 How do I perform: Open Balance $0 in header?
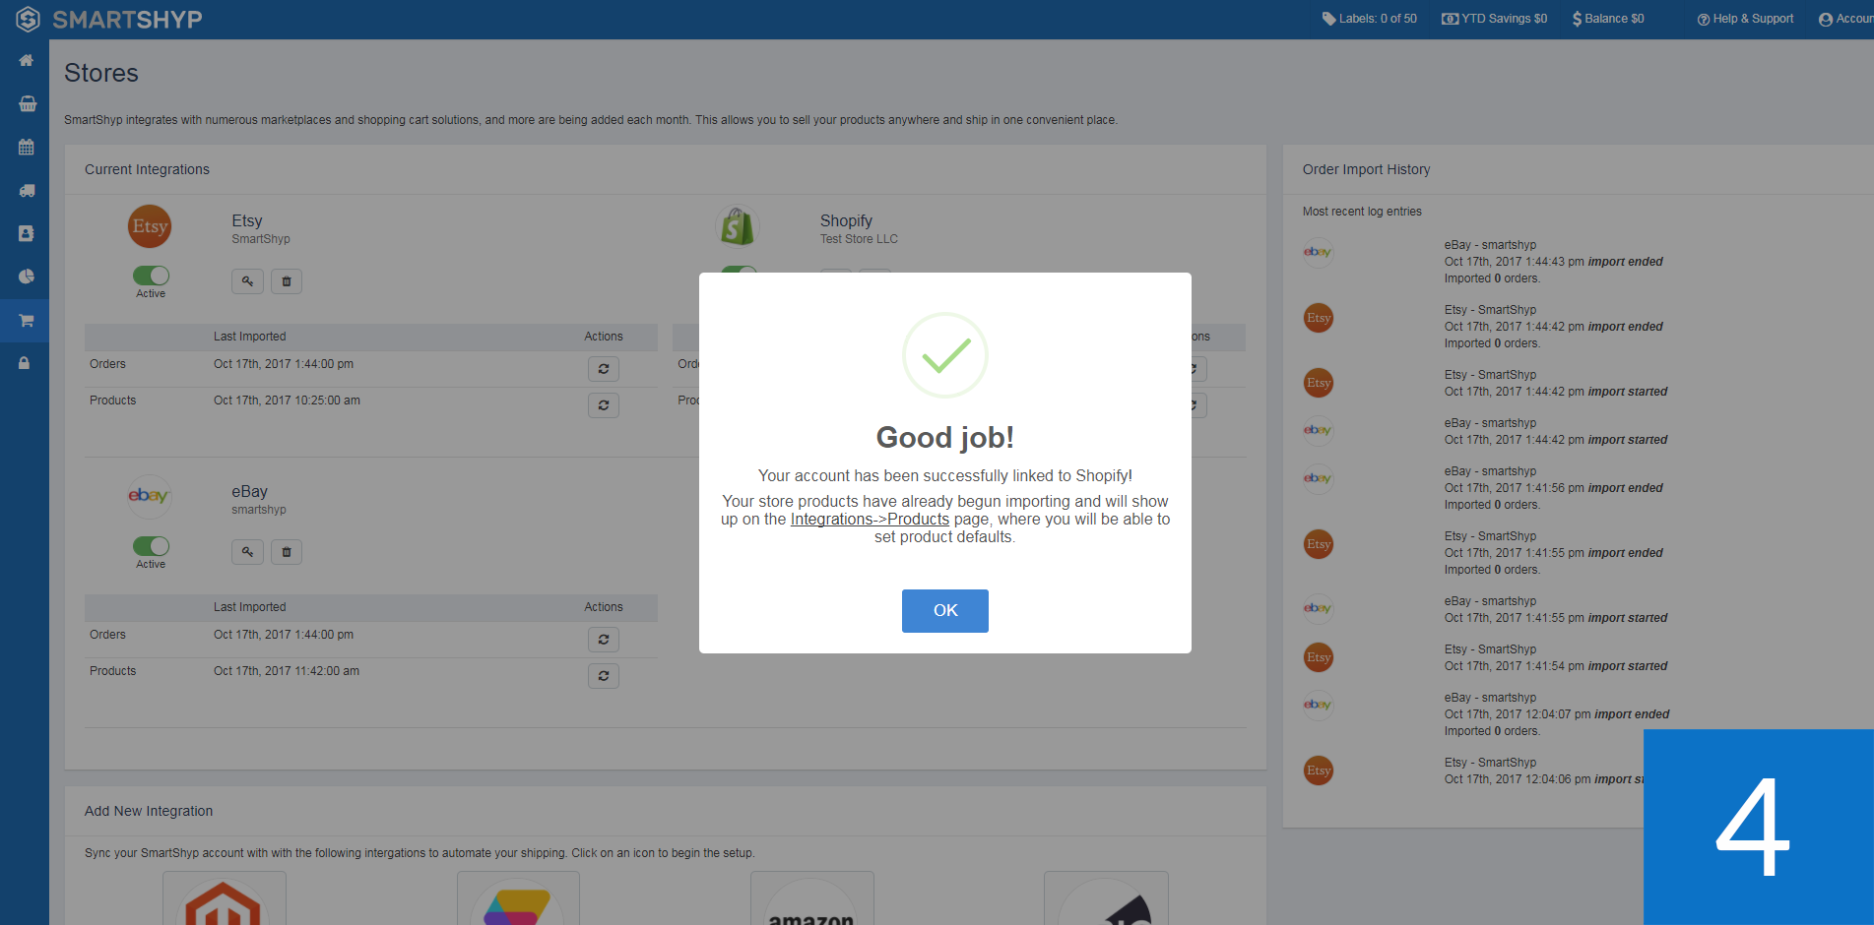[x=1608, y=19]
